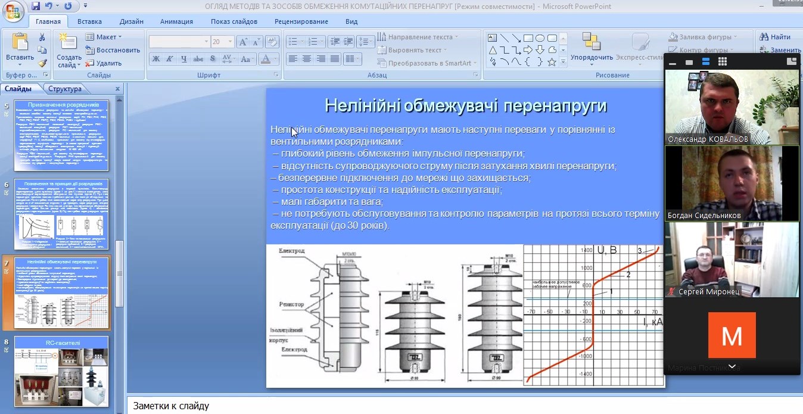Pick the star shape from shapes gallery
The image size is (803, 414).
pyautogui.click(x=552, y=62)
